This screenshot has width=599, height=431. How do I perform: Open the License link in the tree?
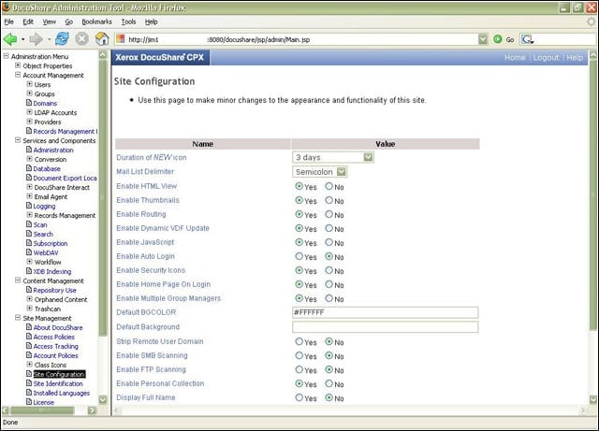(44, 402)
